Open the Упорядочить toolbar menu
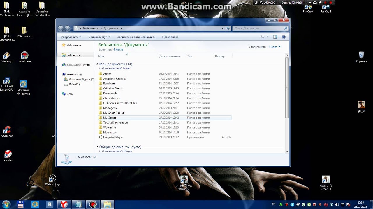This screenshot has width=373, height=209. pos(71,37)
